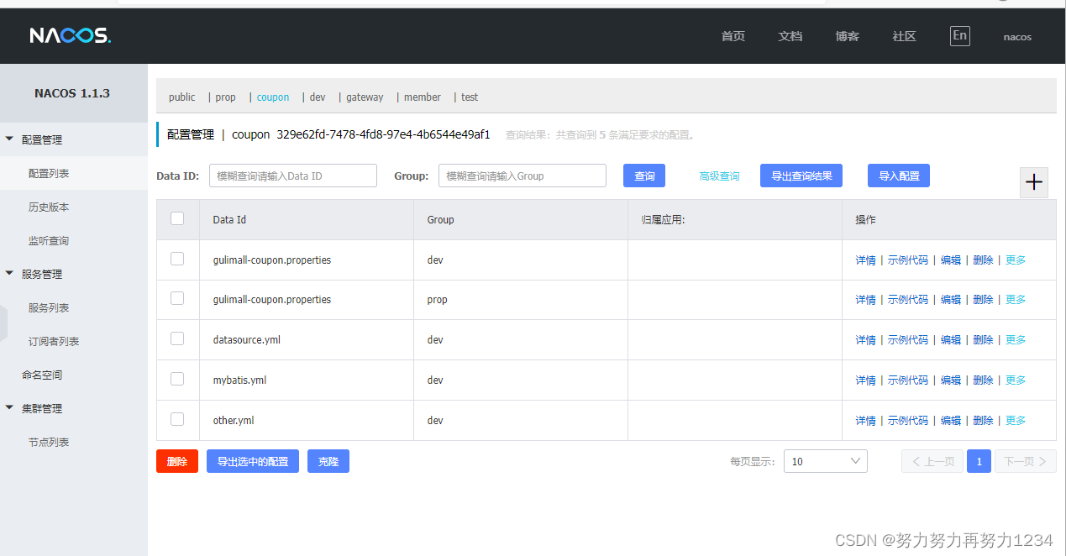Click 删除 for the gulimall-coupon.properties prop row
The width and height of the screenshot is (1066, 556).
click(x=983, y=300)
